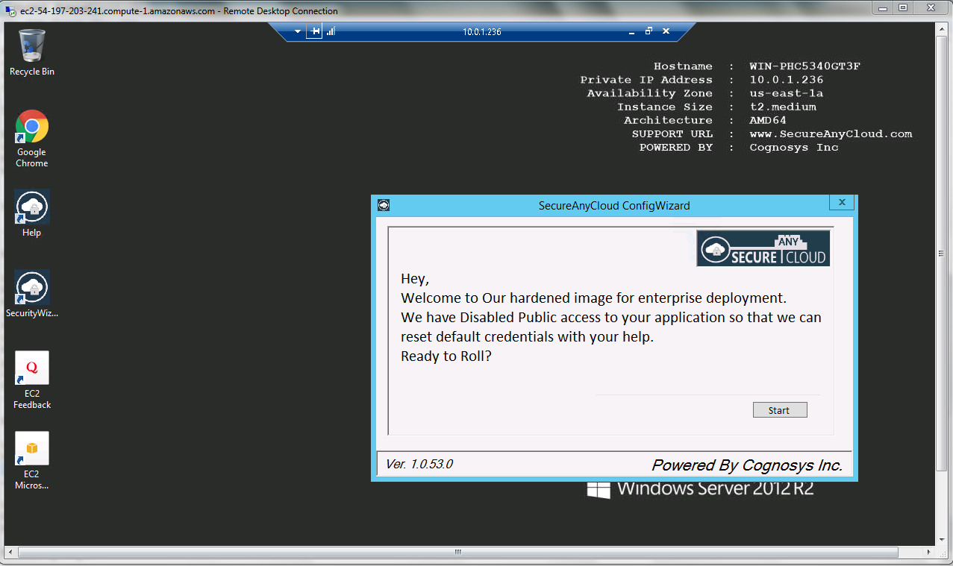The image size is (953, 566).
Task: Toggle the pin on the connection bar
Action: [x=315, y=31]
